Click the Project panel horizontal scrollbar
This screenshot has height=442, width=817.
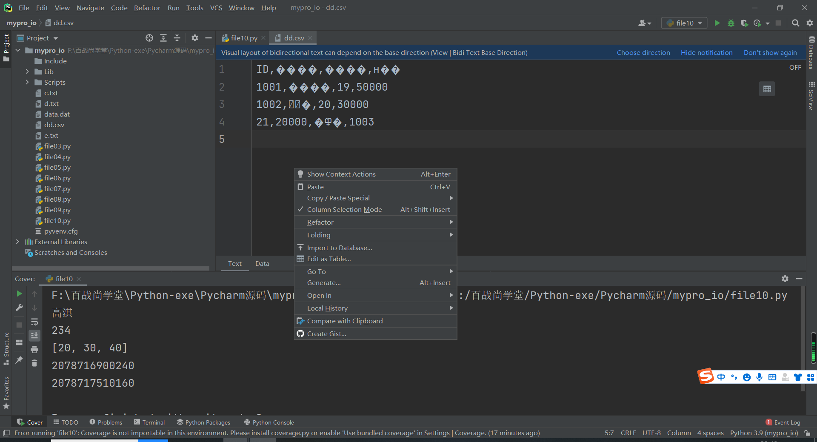pos(111,268)
